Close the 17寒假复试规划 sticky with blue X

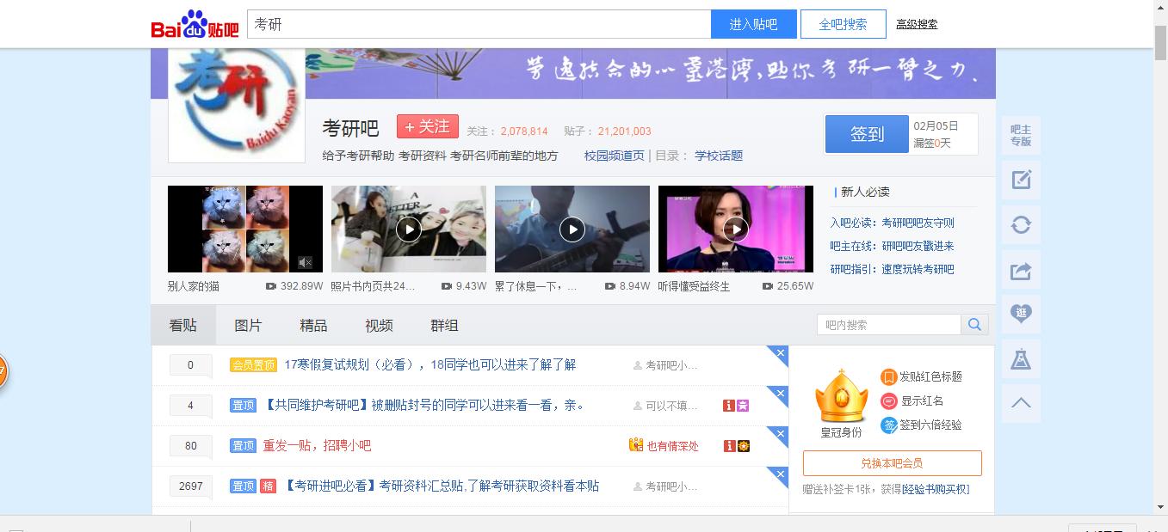click(779, 354)
